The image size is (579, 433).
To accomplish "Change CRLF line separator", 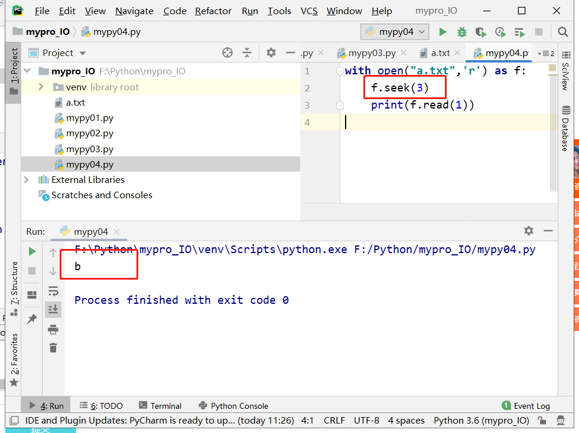I will [334, 421].
